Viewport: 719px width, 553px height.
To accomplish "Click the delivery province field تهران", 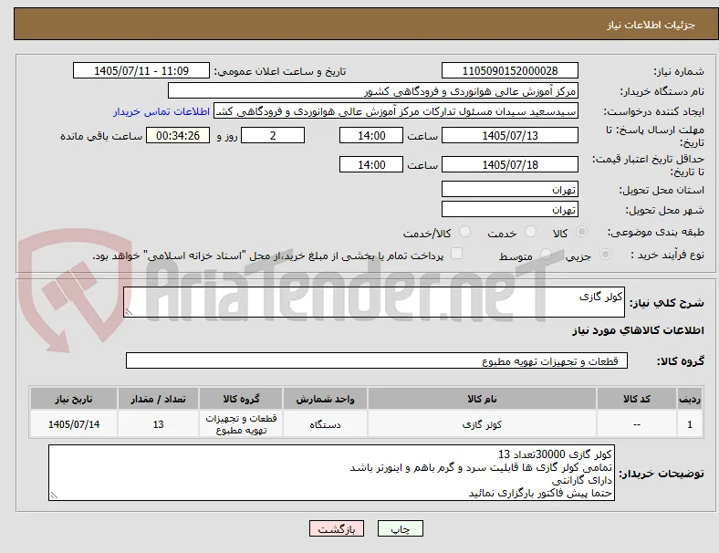I will (x=510, y=190).
